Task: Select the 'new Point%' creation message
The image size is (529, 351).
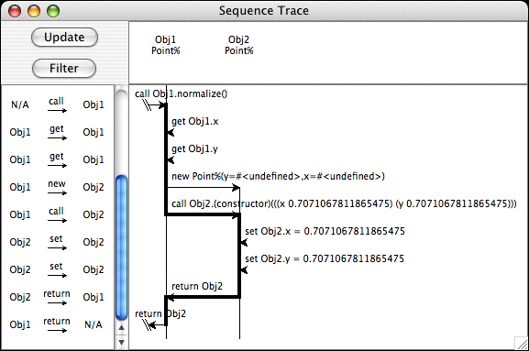Action: [278, 176]
